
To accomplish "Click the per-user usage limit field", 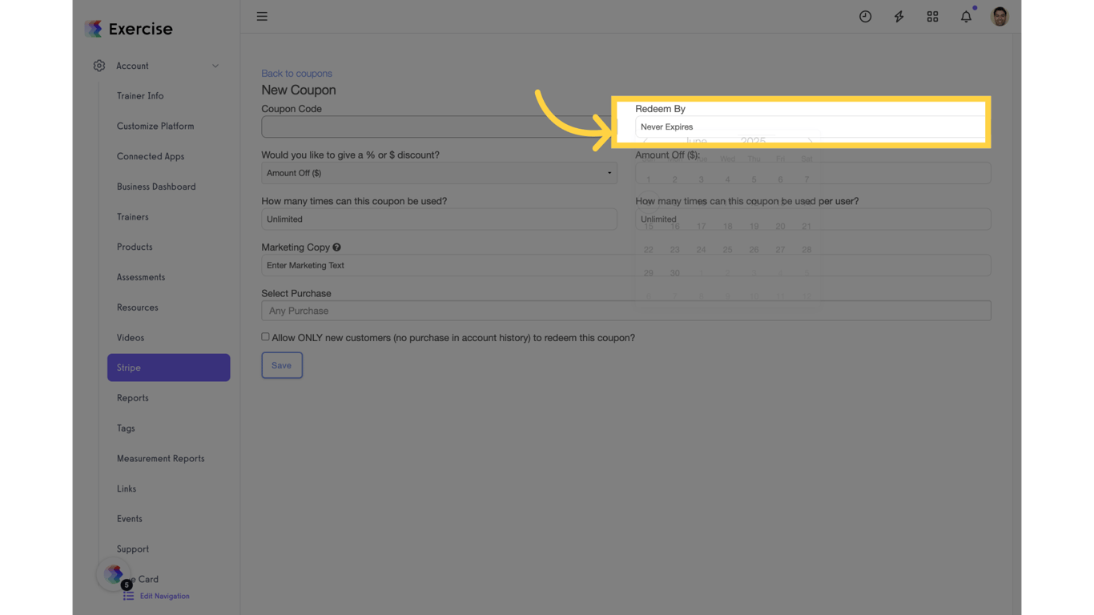I will coord(813,219).
